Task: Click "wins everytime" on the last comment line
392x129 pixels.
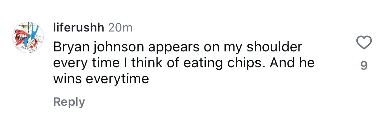Action: coord(101,79)
